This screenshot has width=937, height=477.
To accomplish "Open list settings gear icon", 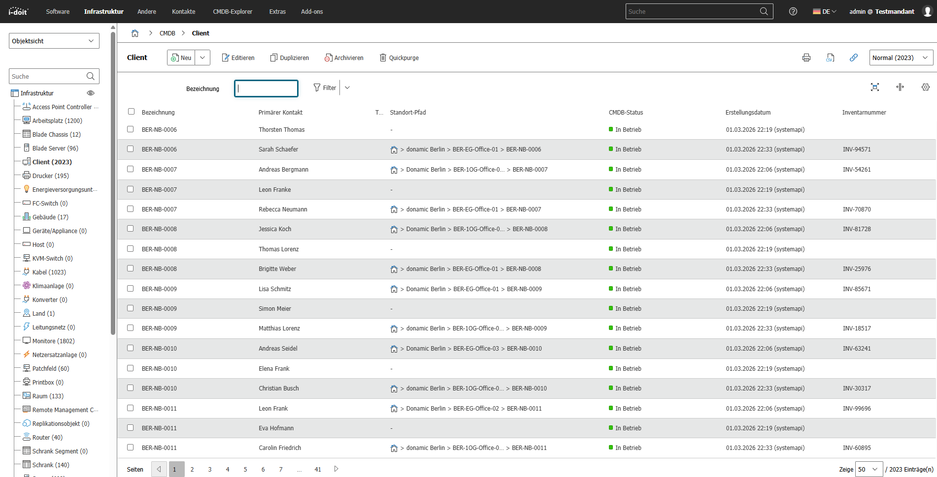I will (925, 87).
